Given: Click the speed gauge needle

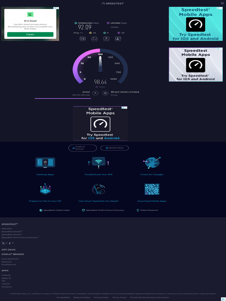Looking at the screenshot, I should pyautogui.click(x=100, y=64).
